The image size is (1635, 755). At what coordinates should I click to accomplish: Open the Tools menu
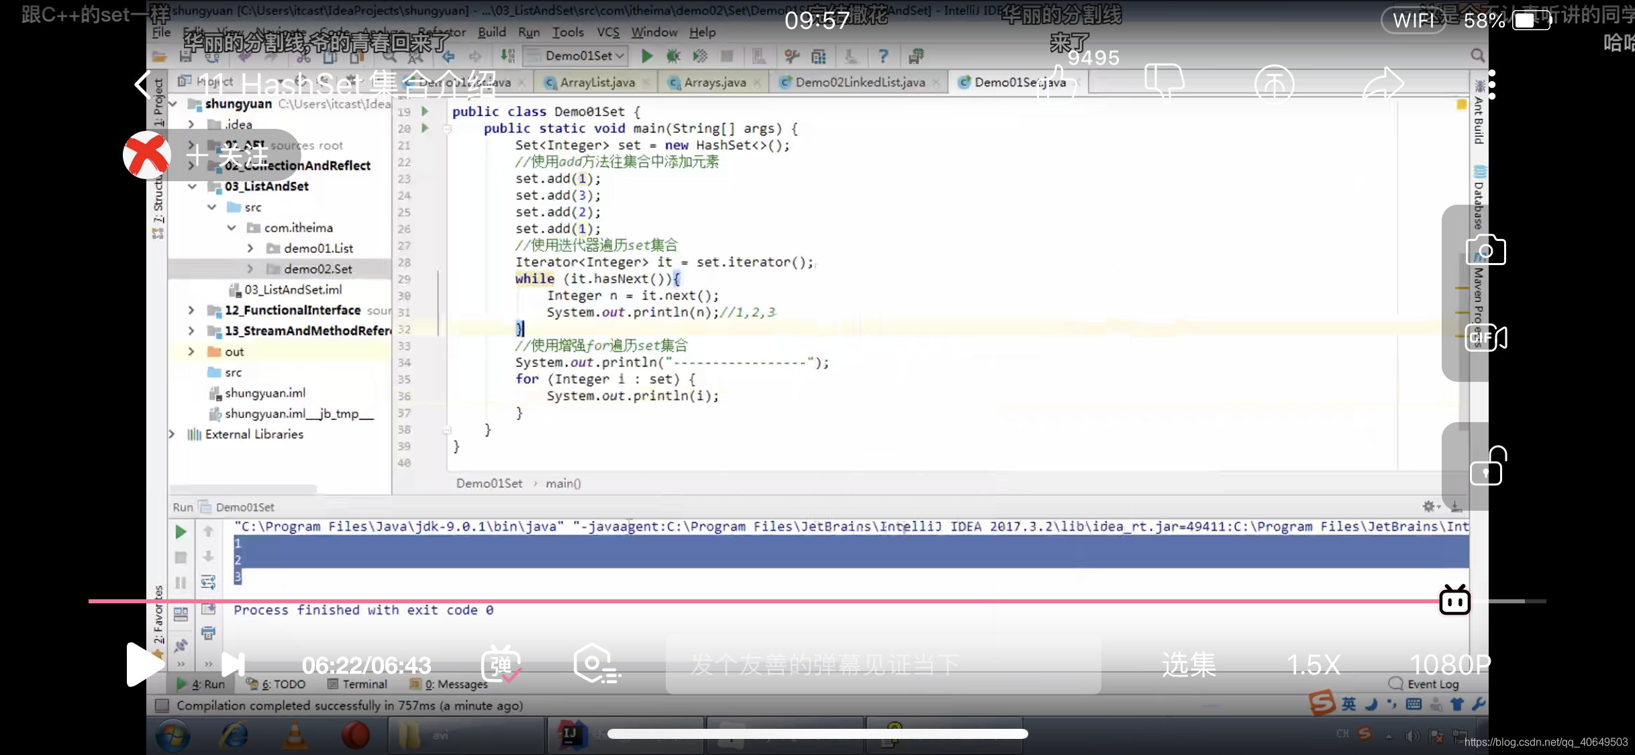click(568, 32)
